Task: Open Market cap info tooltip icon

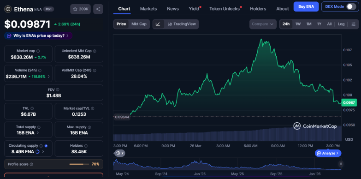Action: (x=38, y=51)
